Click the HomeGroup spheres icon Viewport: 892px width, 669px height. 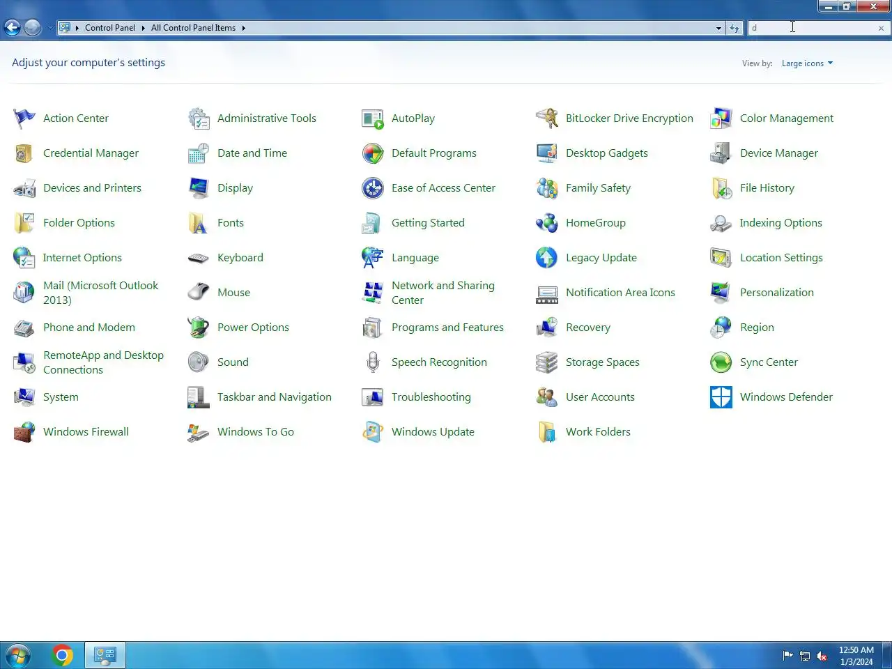click(x=547, y=223)
